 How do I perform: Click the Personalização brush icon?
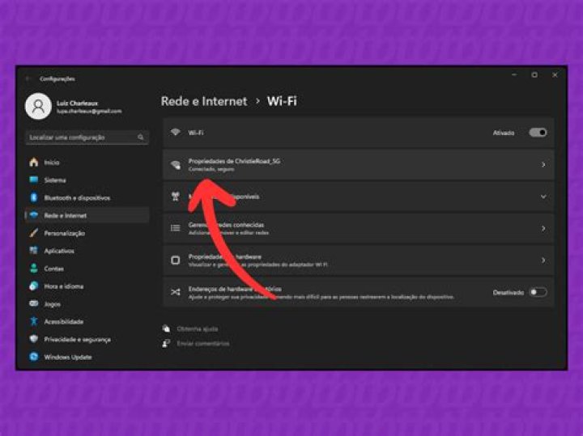(33, 233)
